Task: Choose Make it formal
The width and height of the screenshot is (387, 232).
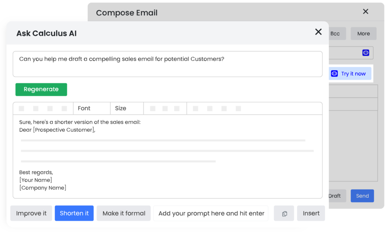Action: click(x=124, y=213)
